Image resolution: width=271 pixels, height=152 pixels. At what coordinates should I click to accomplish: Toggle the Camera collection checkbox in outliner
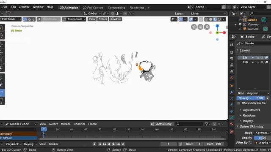pyautogui.click(x=240, y=24)
